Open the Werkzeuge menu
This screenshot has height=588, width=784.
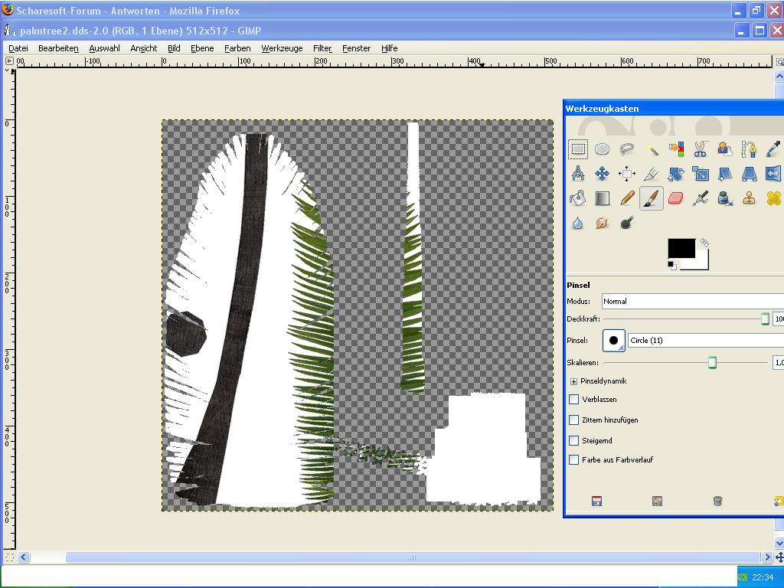pos(282,48)
